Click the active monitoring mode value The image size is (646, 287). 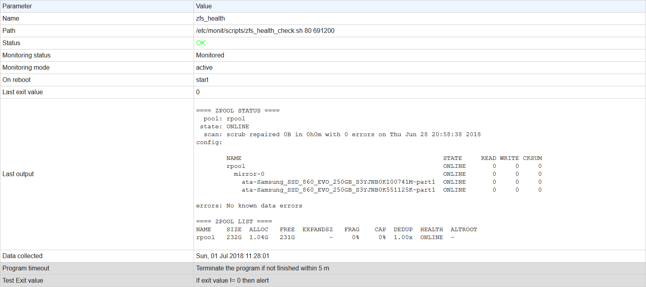point(204,67)
